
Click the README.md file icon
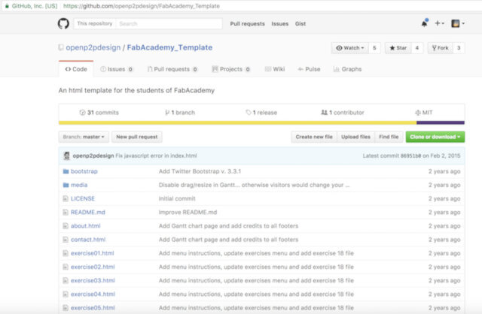click(x=66, y=212)
